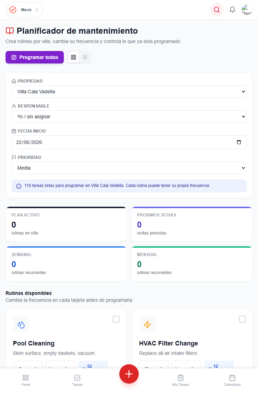Check the Pool Cleaning checkbox
This screenshot has height=393, width=258.
[116, 319]
